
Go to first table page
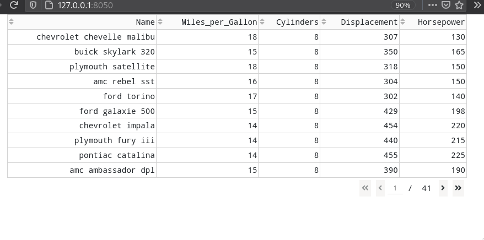pos(365,188)
